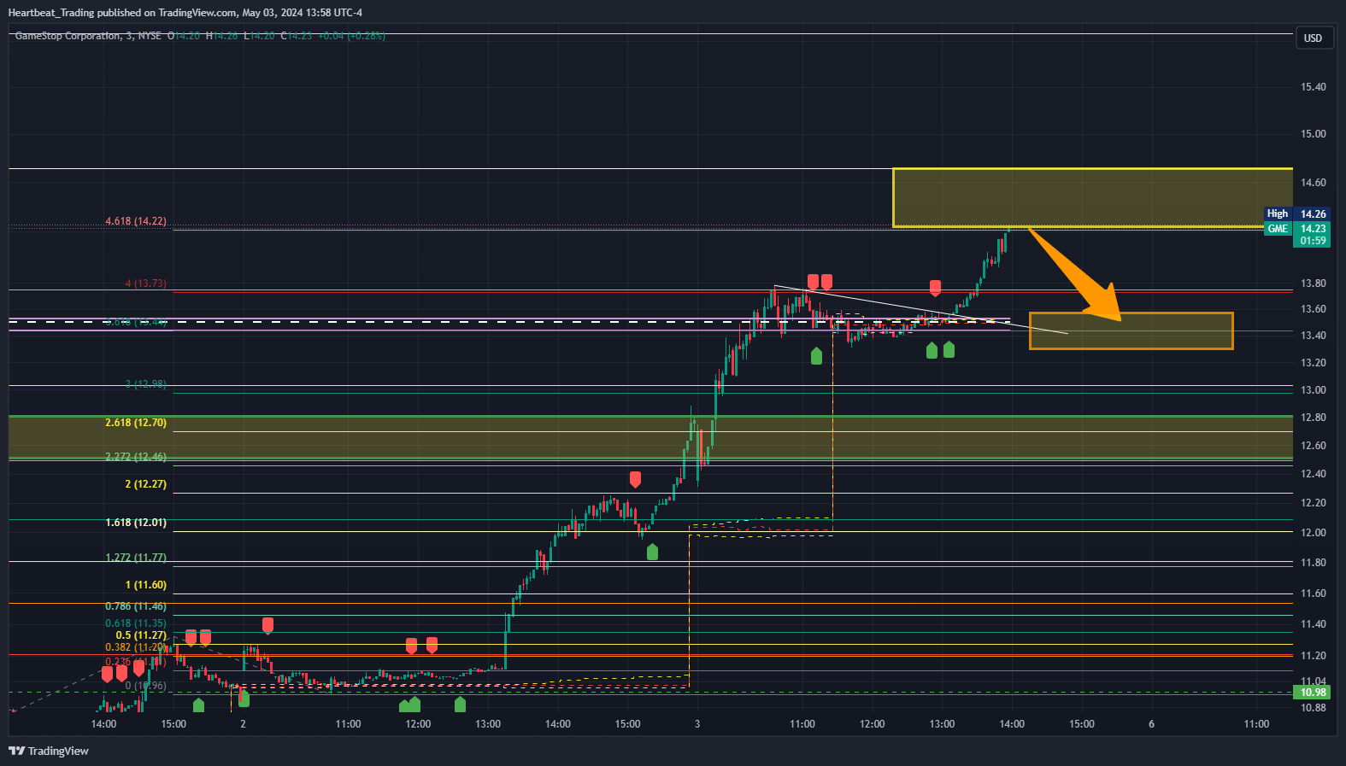The width and height of the screenshot is (1346, 766).
Task: Click the 2.618 (12.70) Fibonacci label
Action: coord(136,423)
